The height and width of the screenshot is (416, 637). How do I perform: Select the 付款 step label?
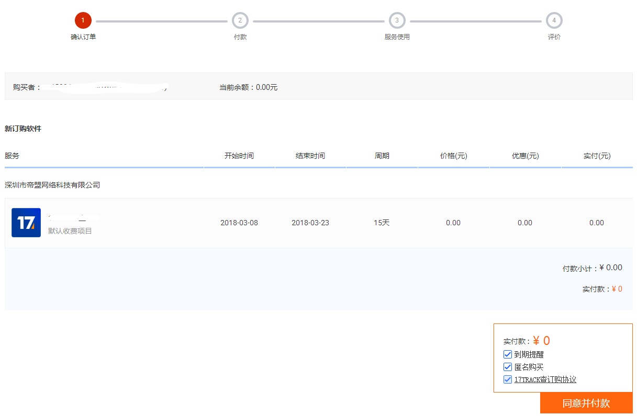click(x=240, y=37)
